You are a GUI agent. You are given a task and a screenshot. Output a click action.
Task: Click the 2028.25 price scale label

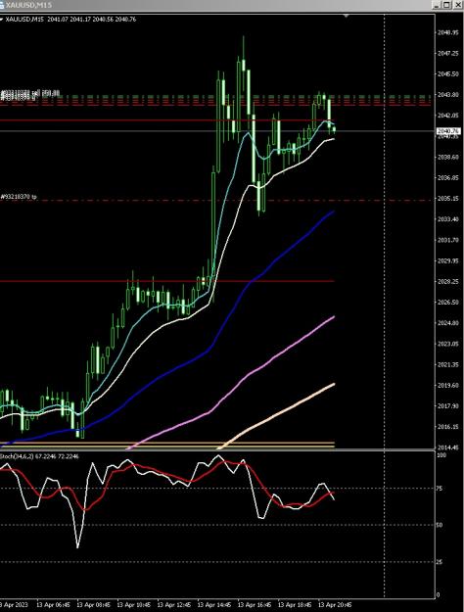click(447, 281)
